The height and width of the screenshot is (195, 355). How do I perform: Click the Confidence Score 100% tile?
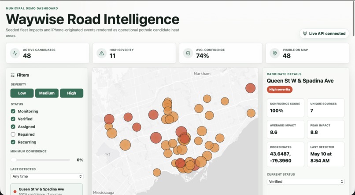285,108
